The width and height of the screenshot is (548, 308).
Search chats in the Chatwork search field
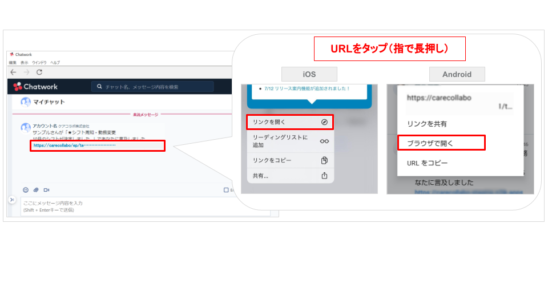(152, 87)
